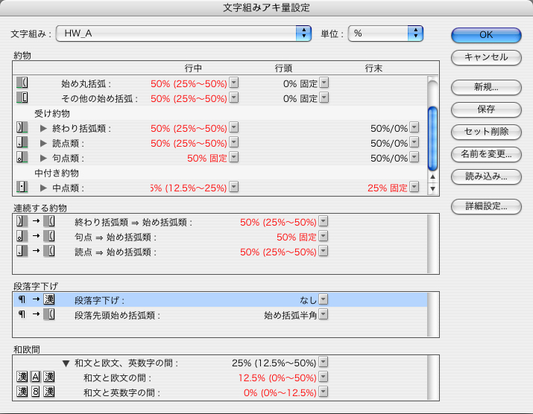Click the 受け約物 group heading

pyautogui.click(x=52, y=113)
